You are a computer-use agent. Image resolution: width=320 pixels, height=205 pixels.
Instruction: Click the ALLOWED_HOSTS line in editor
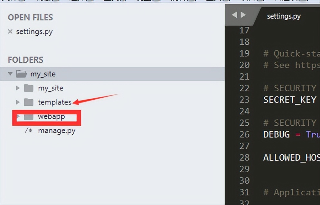coord(291,157)
